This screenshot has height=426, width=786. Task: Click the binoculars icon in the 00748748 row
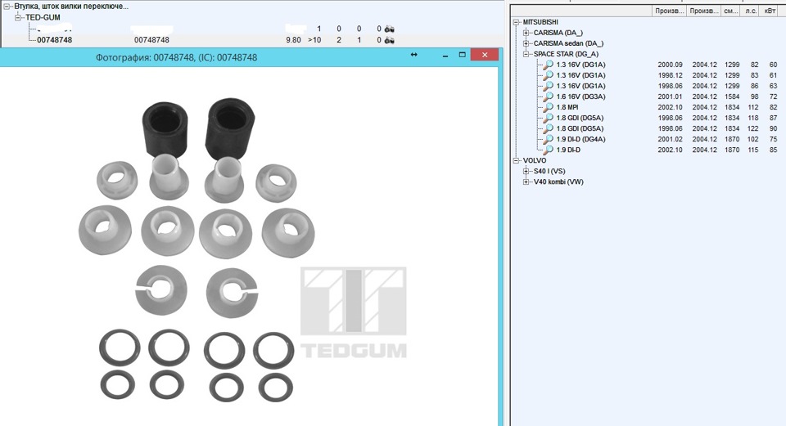(389, 40)
